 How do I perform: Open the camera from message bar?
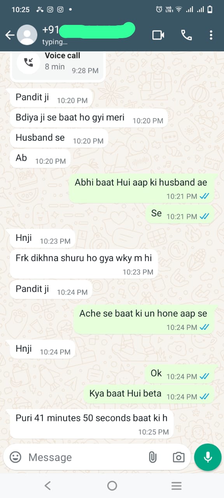tap(178, 457)
